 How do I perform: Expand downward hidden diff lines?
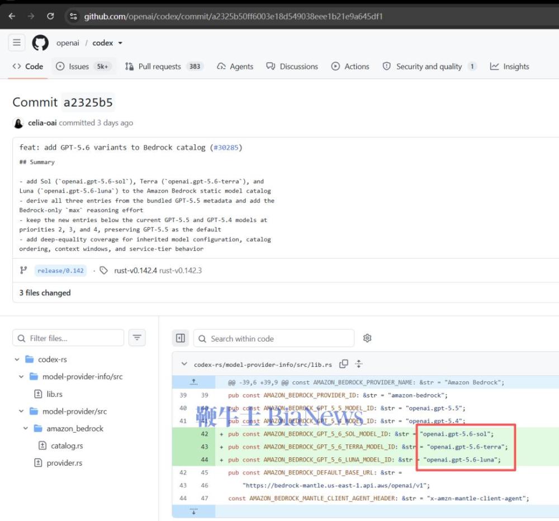click(193, 511)
